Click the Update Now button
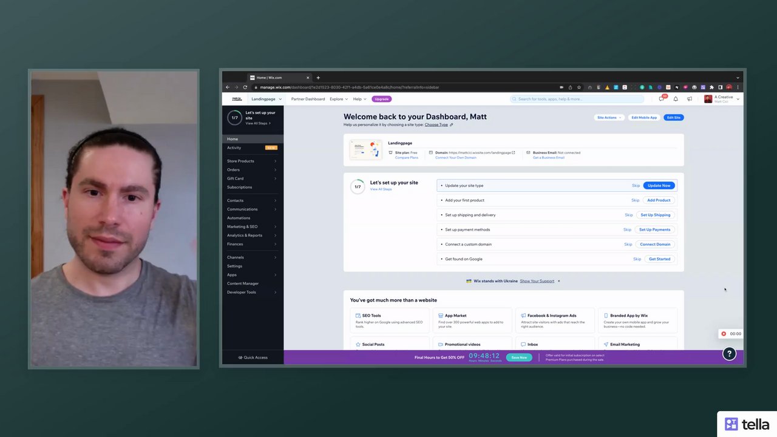 click(x=659, y=186)
